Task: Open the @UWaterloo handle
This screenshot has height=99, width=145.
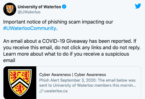Action: click(29, 12)
